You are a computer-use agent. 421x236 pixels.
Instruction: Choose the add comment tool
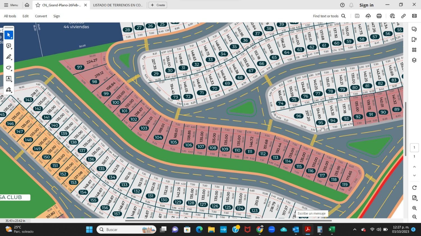(x=9, y=46)
